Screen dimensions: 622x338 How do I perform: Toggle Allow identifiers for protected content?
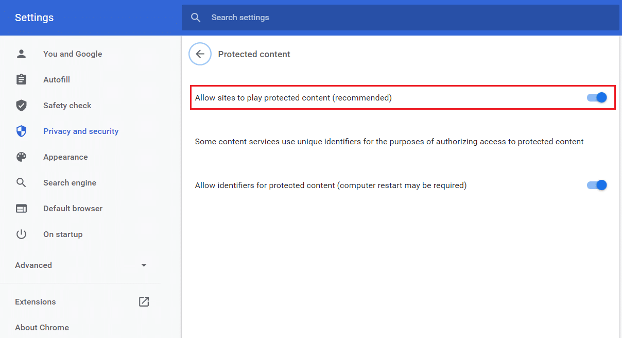597,185
